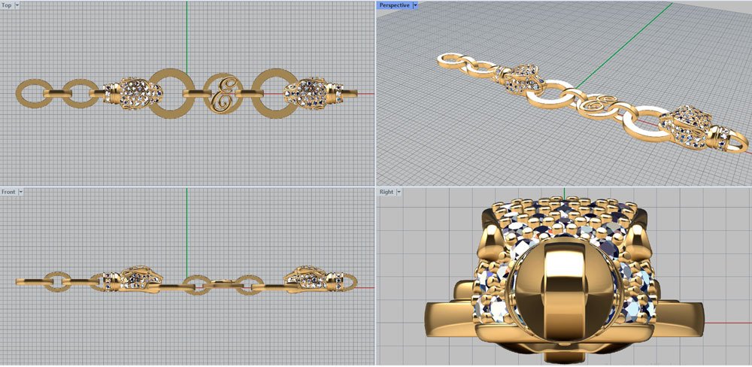Select the letter E medallion in Perspective view
The height and width of the screenshot is (367, 752).
point(596,108)
